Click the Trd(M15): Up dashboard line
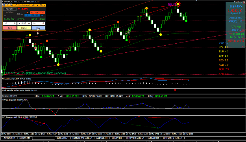 click(x=237, y=37)
